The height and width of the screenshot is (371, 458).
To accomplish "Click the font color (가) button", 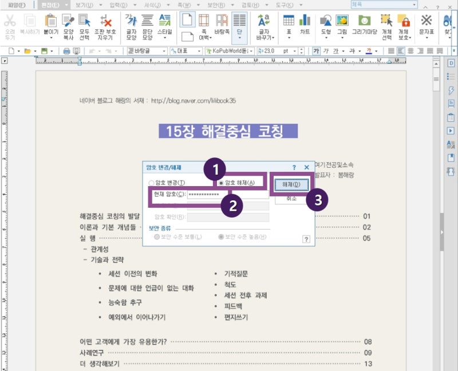I will [x=369, y=51].
